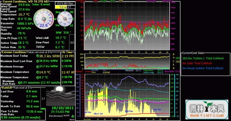Click the top wind speed and barometer graph
The image size is (231, 121).
(x=127, y=26)
